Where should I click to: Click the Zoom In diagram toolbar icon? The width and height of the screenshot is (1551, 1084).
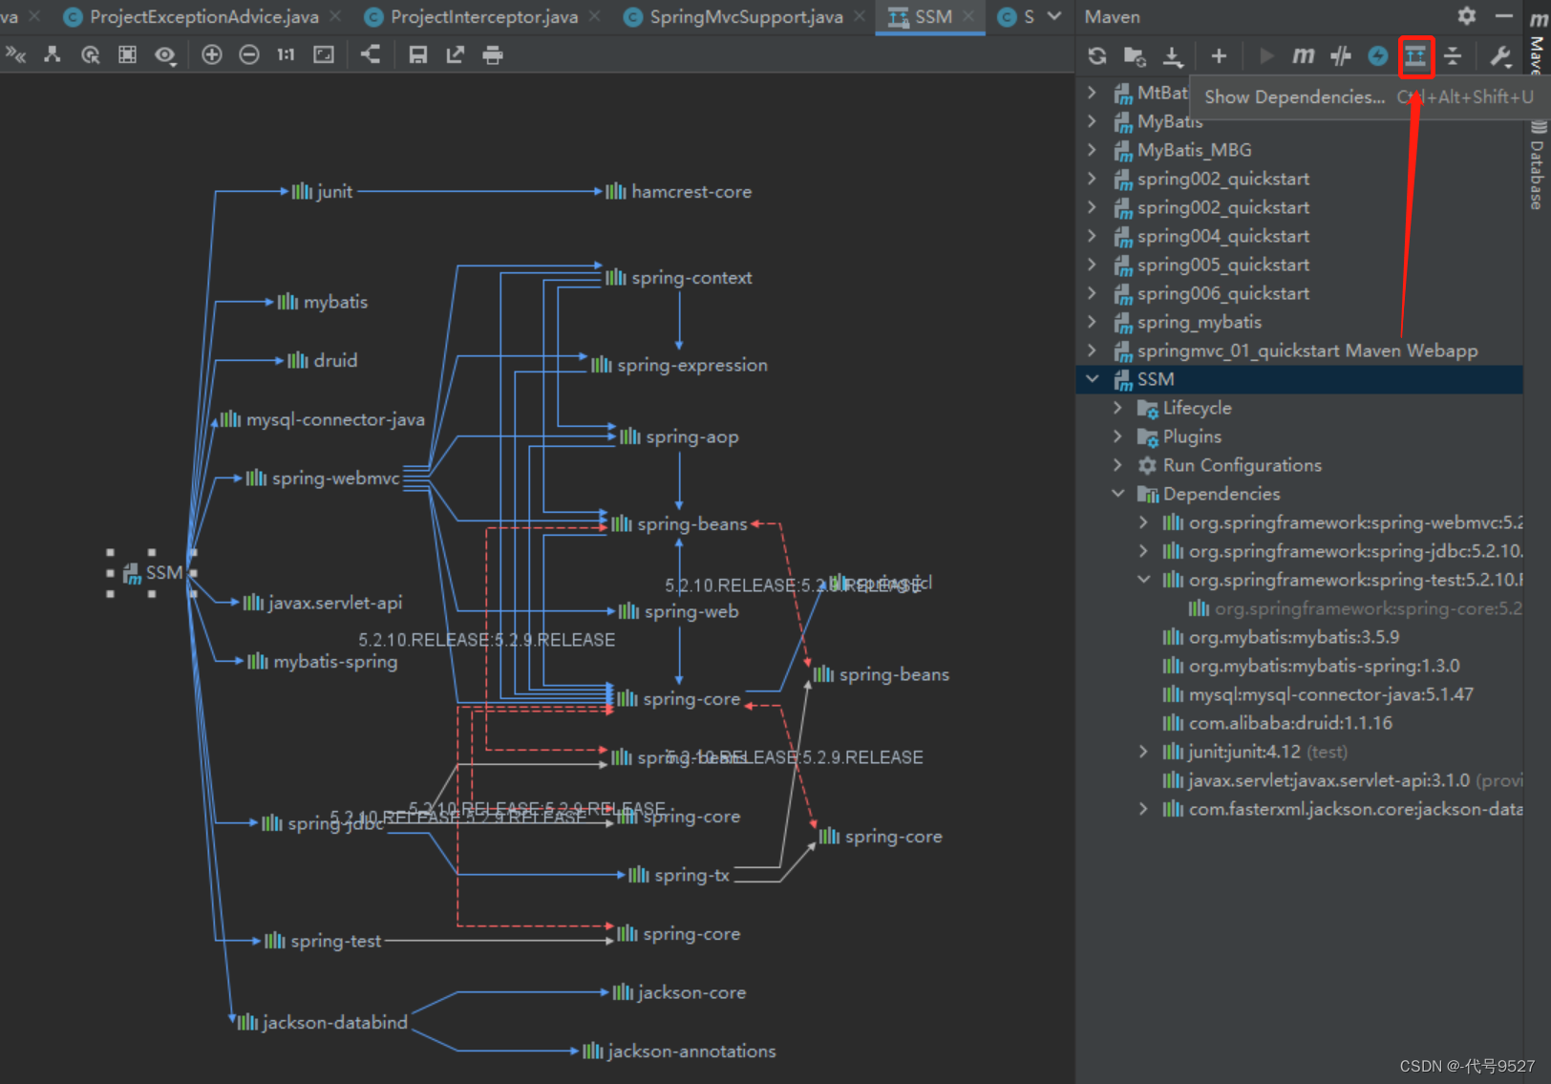(212, 55)
